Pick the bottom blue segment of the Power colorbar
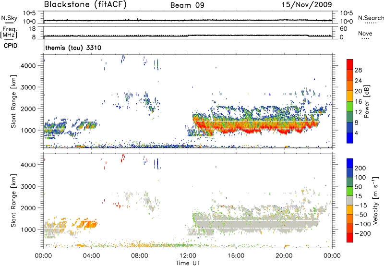This screenshot has height=266, width=384. tap(350, 138)
